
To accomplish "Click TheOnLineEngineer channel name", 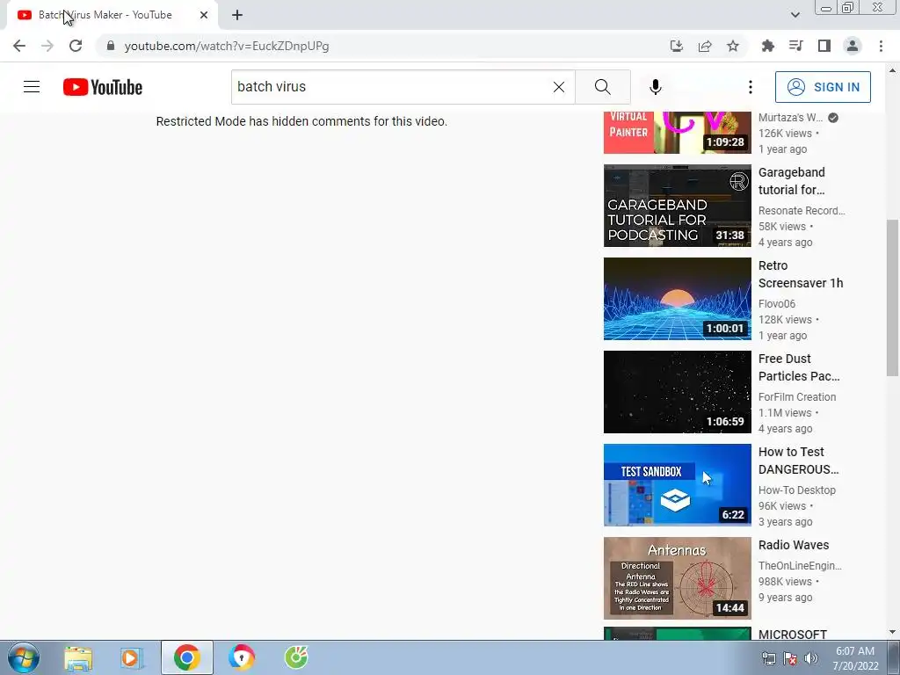I will point(800,566).
